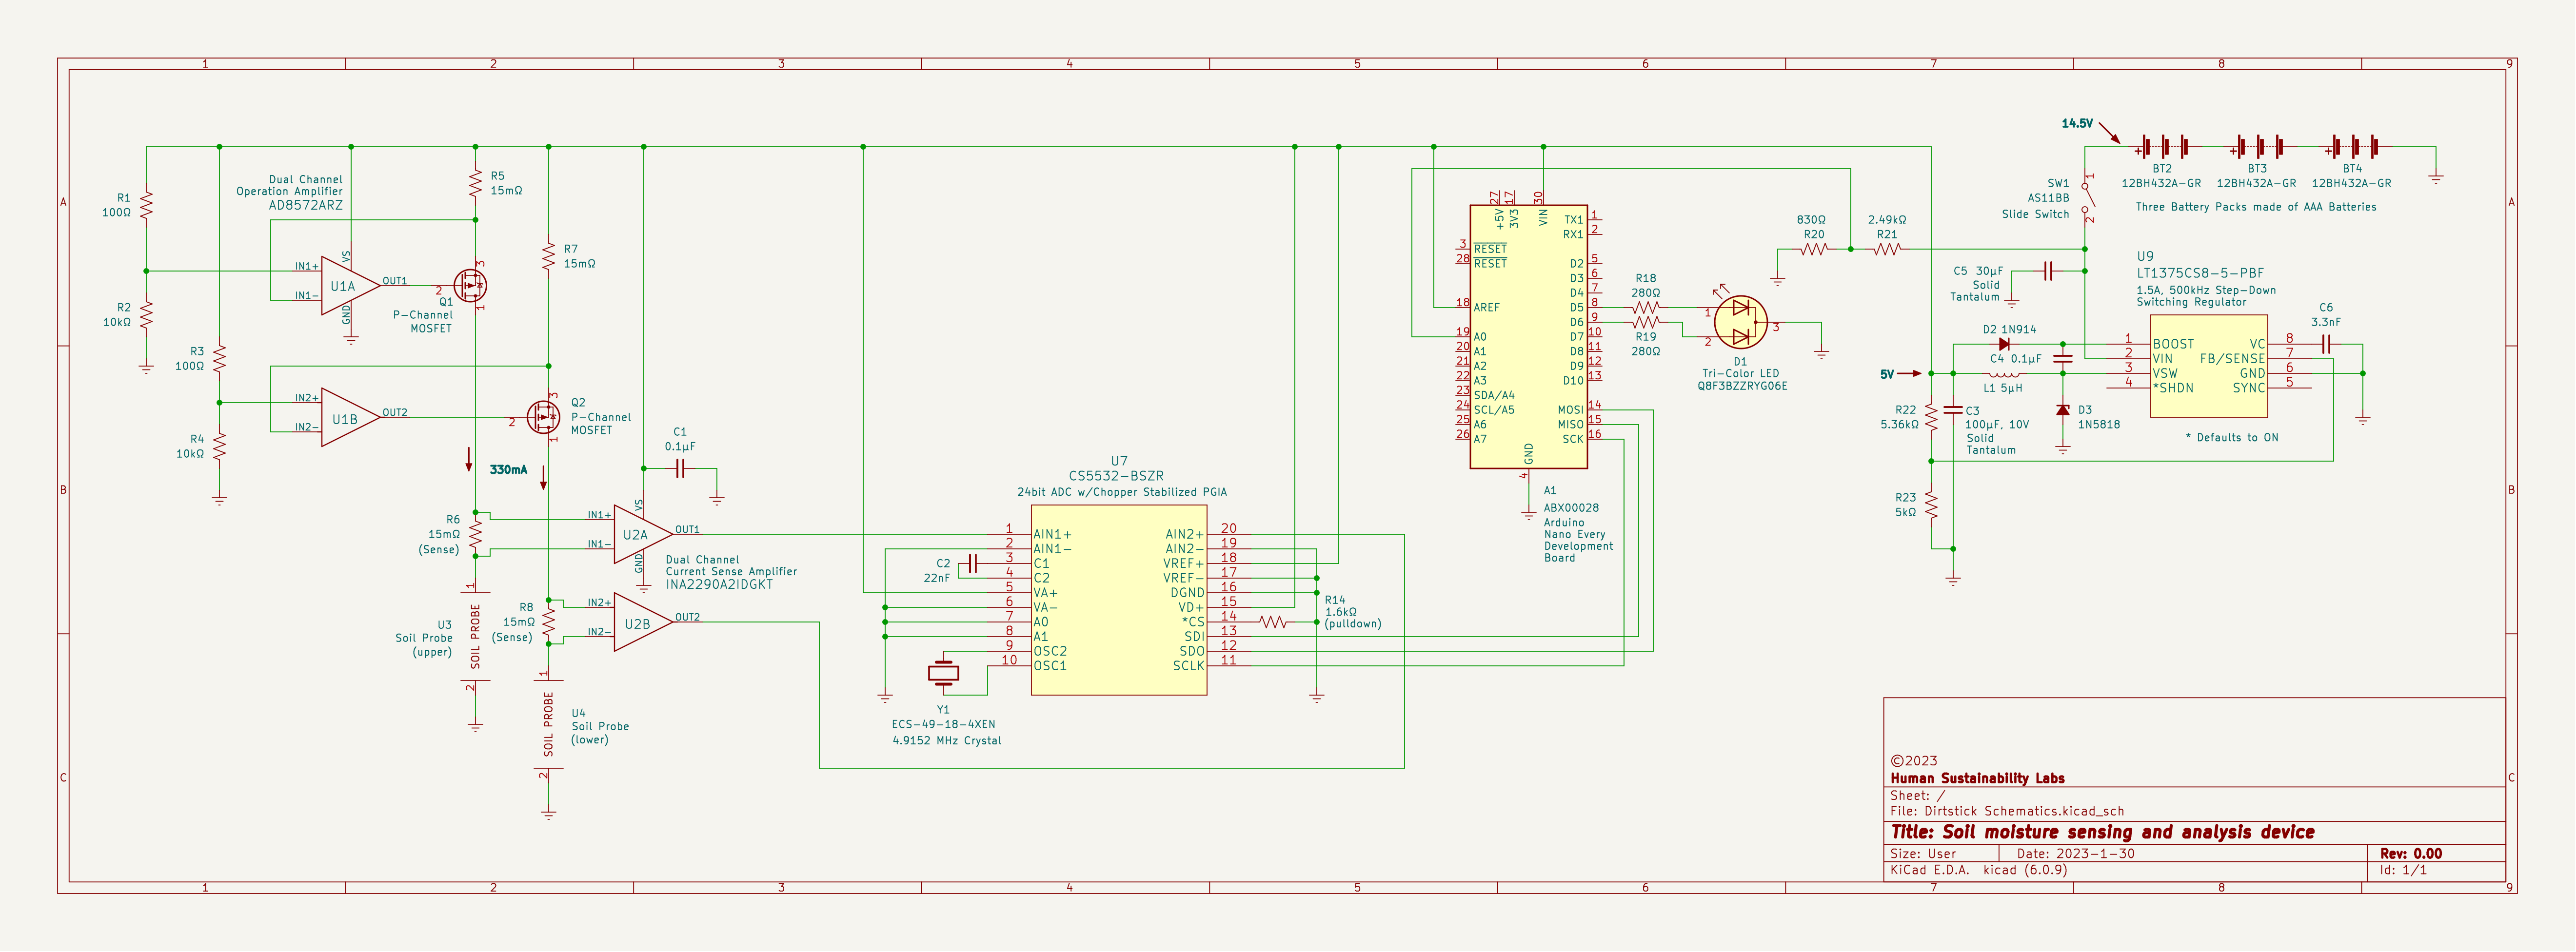Click the 'Rev: 0.00' field
This screenshot has width=2576, height=952.
[2410, 854]
